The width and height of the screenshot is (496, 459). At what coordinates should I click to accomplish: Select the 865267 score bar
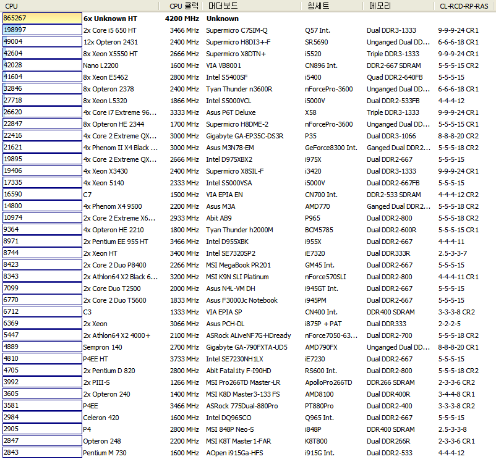(x=42, y=19)
